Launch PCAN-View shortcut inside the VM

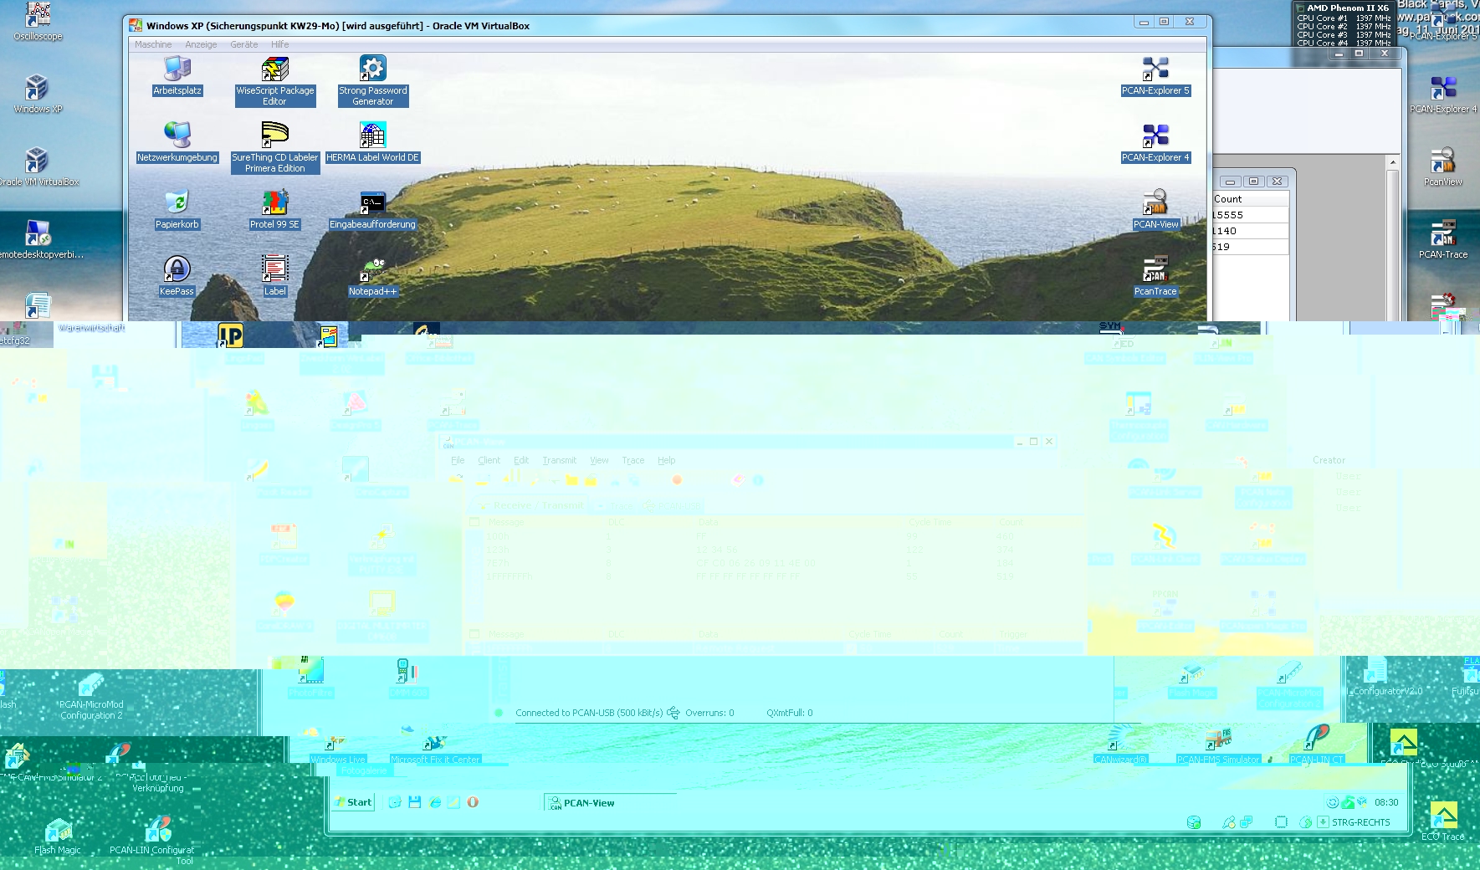[1155, 209]
